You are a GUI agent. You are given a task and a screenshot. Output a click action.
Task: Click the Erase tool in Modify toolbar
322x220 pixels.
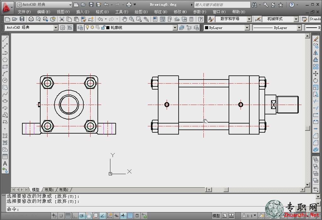[x=316, y=39]
